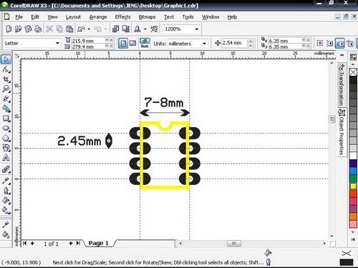The width and height of the screenshot is (358, 268).
Task: Open the Effects menu
Action: pos(122,17)
